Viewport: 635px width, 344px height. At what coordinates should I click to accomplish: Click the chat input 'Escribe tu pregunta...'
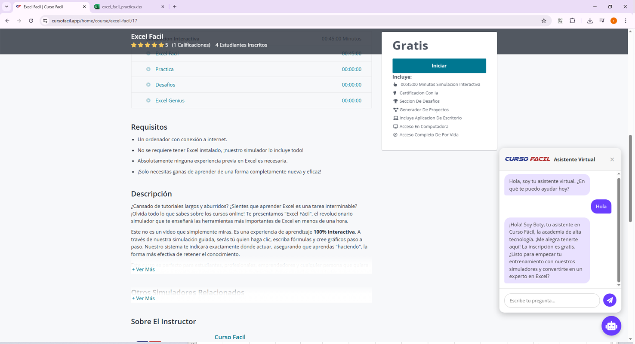pyautogui.click(x=552, y=301)
